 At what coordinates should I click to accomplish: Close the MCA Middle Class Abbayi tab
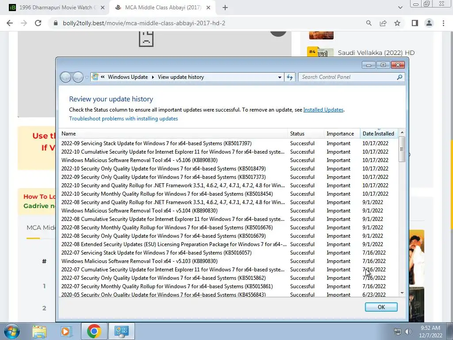click(208, 8)
